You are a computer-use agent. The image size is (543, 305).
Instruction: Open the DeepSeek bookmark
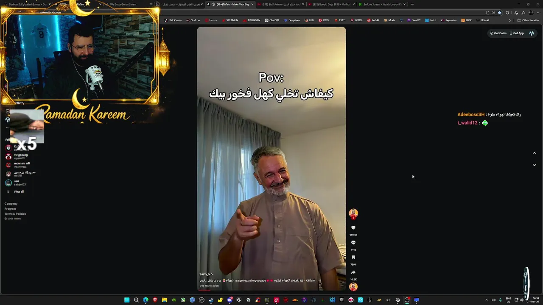click(x=292, y=20)
